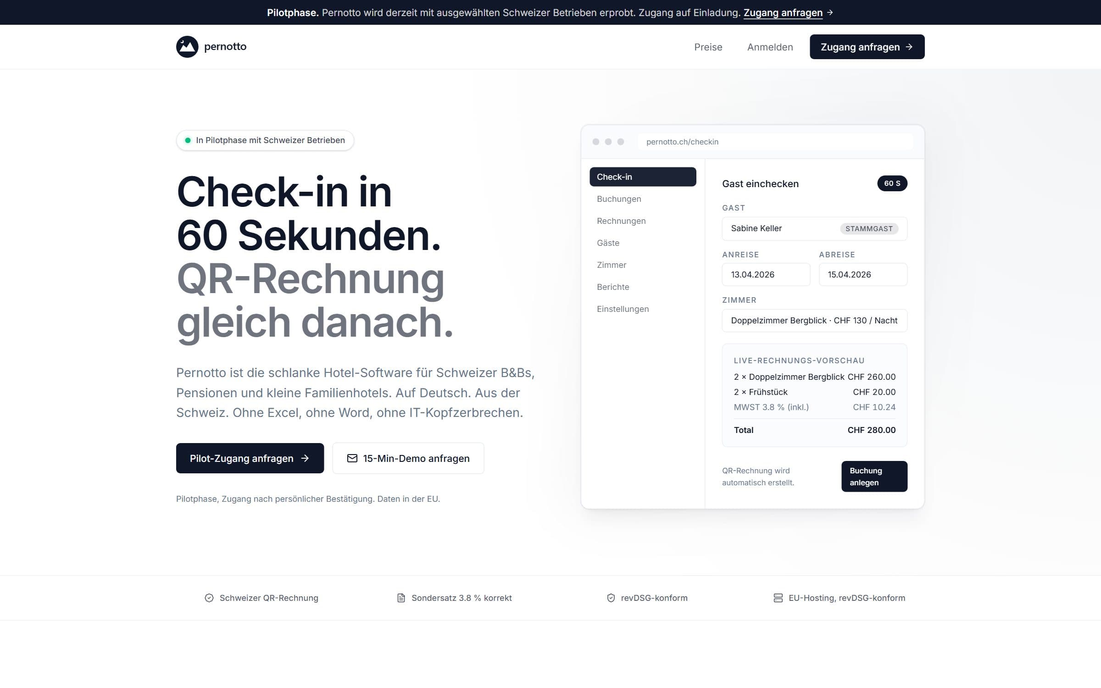Open Gäste in the mockup sidebar
This screenshot has height=688, width=1101.
(x=643, y=243)
